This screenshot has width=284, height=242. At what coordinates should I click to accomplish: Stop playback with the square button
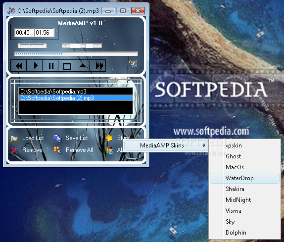66,65
